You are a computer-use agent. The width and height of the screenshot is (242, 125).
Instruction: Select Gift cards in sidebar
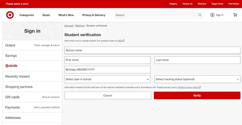33,97
